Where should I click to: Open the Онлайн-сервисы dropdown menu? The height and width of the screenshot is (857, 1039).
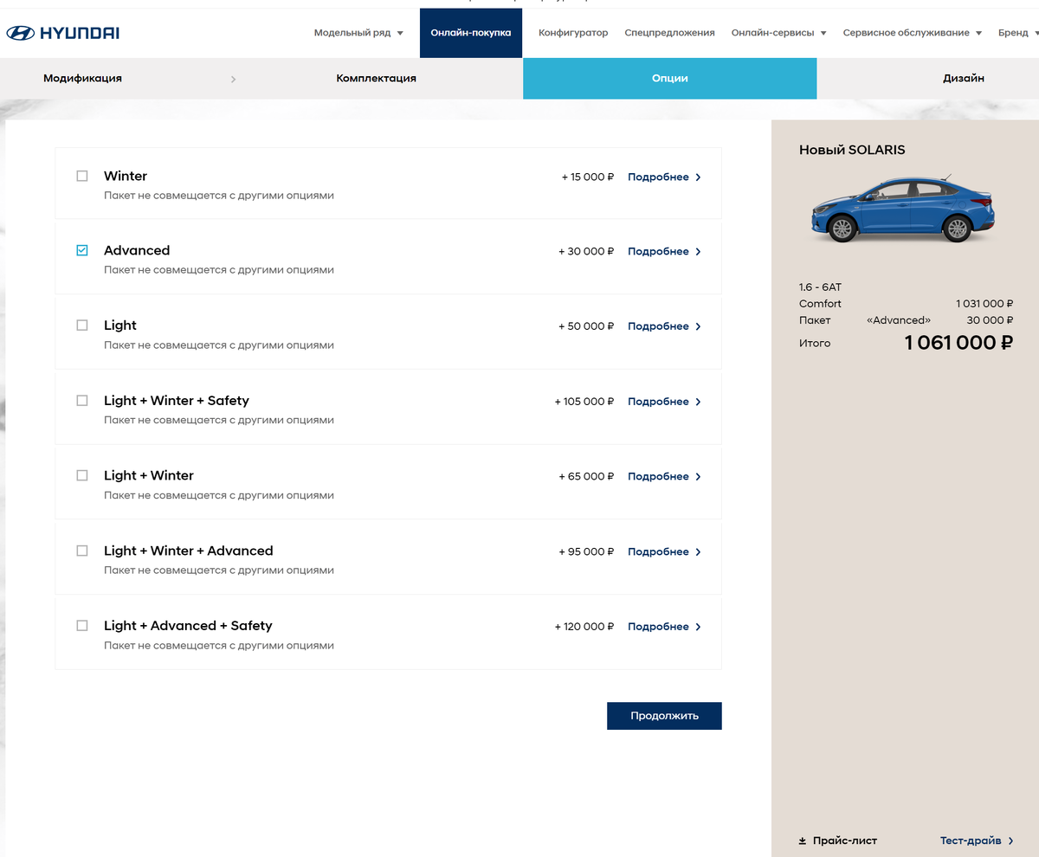[778, 33]
